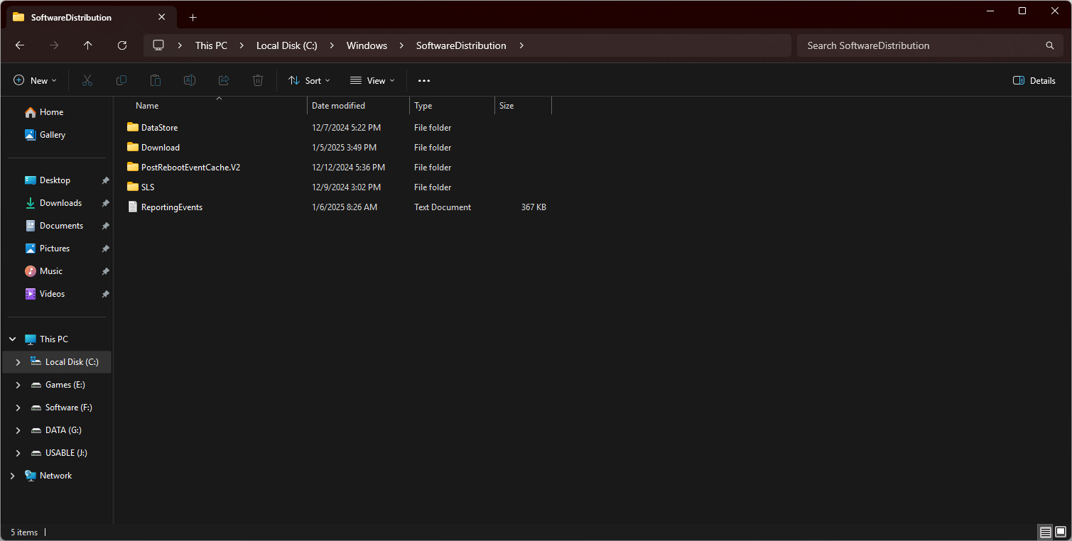Image resolution: width=1072 pixels, height=541 pixels.
Task: Refresh the SoftwareDistribution folder view
Action: (x=122, y=45)
